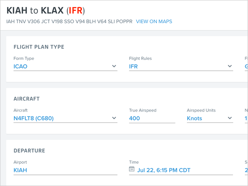Click the VIEW ON MAPS link
Viewport: 248px width, 186px height.
[x=154, y=21]
